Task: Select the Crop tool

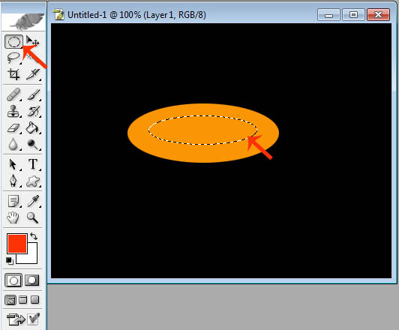Action: point(13,74)
